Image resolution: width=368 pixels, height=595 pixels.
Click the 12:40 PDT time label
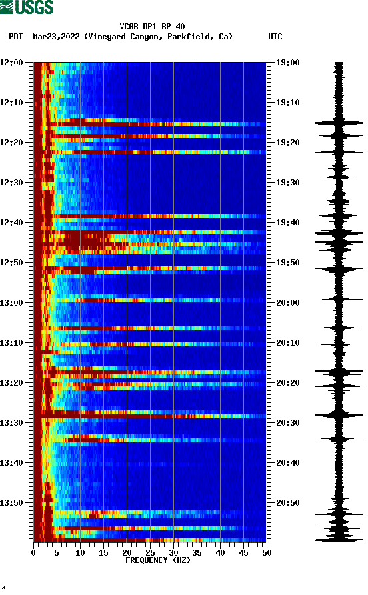coord(11,222)
